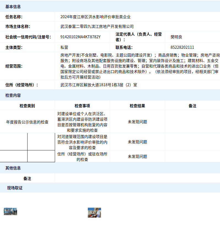Viewport: 220px width, 233px height.
Task: Click the 备注 column header in inspection table
Action: tap(192, 106)
